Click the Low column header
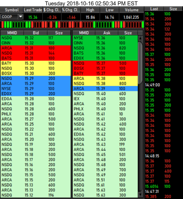The width and height of the screenshot is (183, 199). point(109,10)
